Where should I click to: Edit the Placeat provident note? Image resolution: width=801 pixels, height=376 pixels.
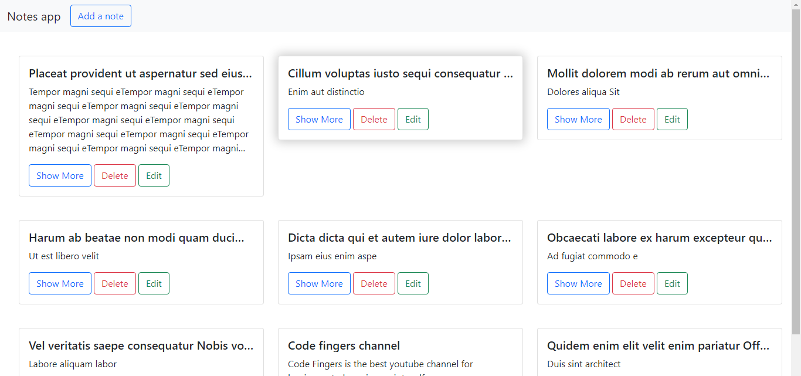[154, 175]
